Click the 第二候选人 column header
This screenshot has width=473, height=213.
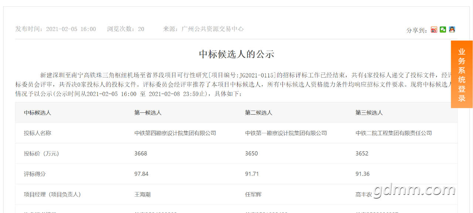click(x=258, y=113)
